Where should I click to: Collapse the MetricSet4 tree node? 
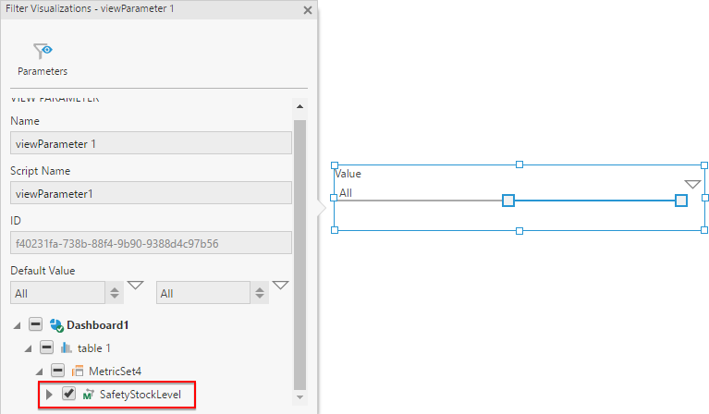pyautogui.click(x=40, y=371)
